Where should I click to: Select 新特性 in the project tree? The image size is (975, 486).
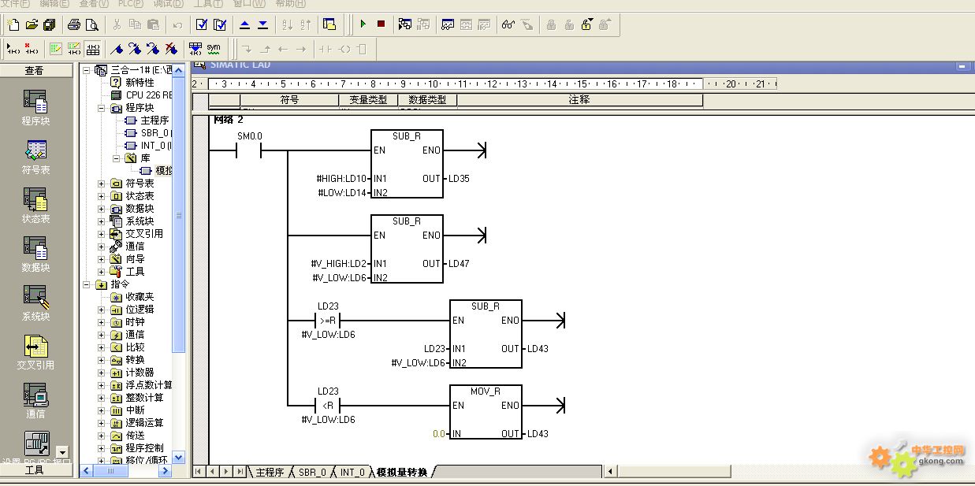coord(140,83)
